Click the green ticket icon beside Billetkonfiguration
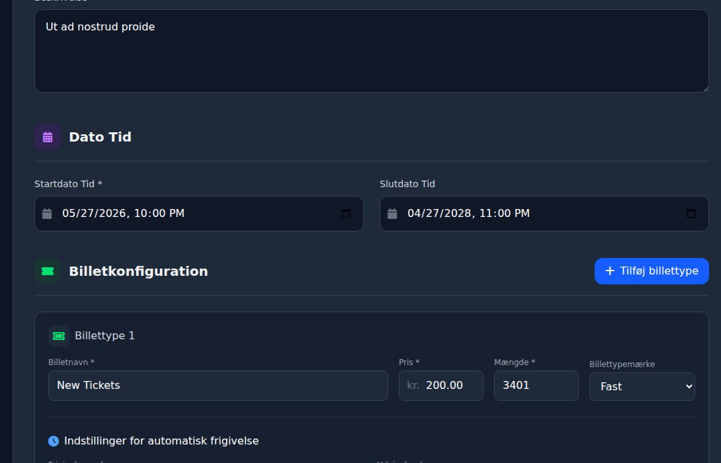The image size is (721, 463). [x=48, y=271]
